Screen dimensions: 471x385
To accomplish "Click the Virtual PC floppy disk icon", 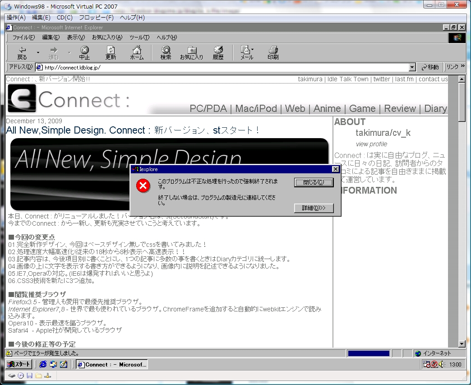I will [x=29, y=376].
